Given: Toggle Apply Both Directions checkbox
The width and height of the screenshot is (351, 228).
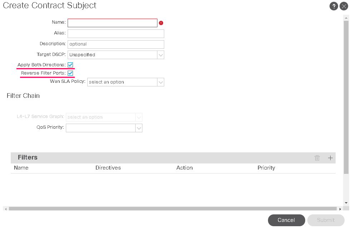Looking at the screenshot, I should click(x=70, y=65).
